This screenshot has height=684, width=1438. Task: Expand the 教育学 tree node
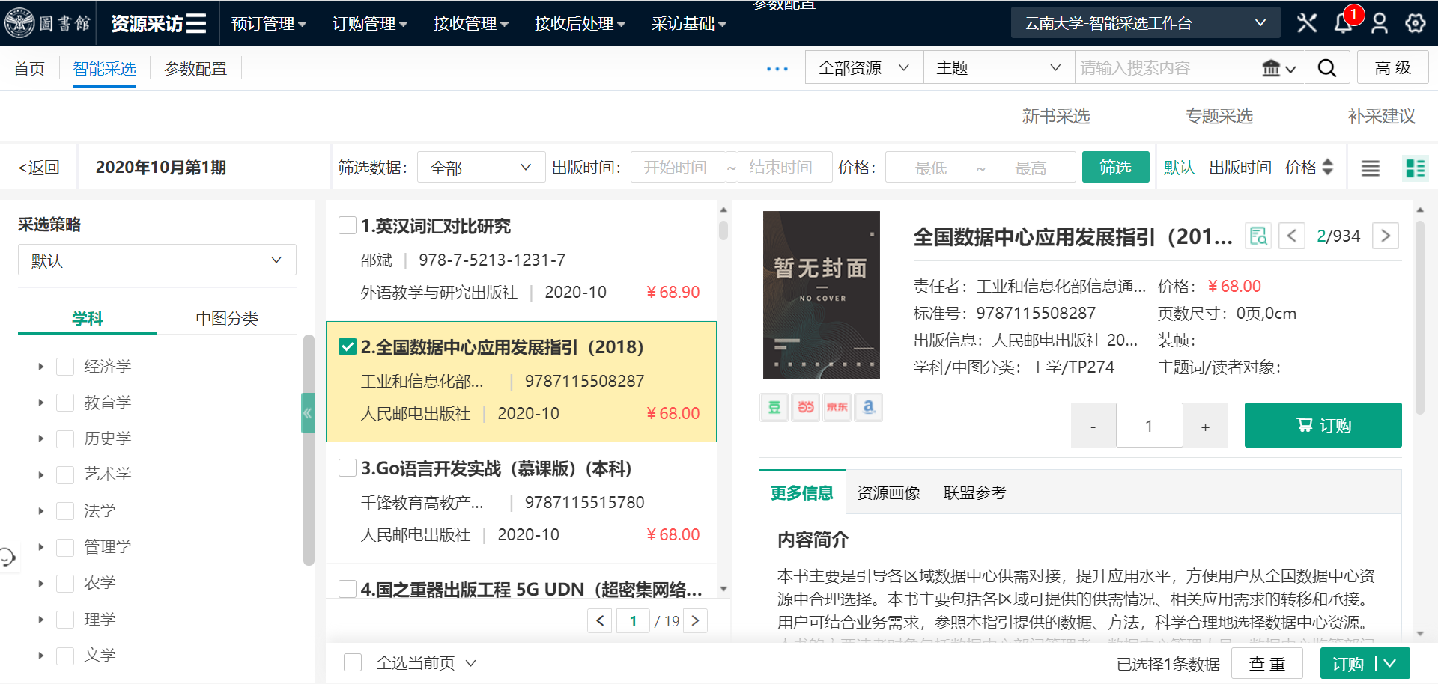pyautogui.click(x=41, y=403)
